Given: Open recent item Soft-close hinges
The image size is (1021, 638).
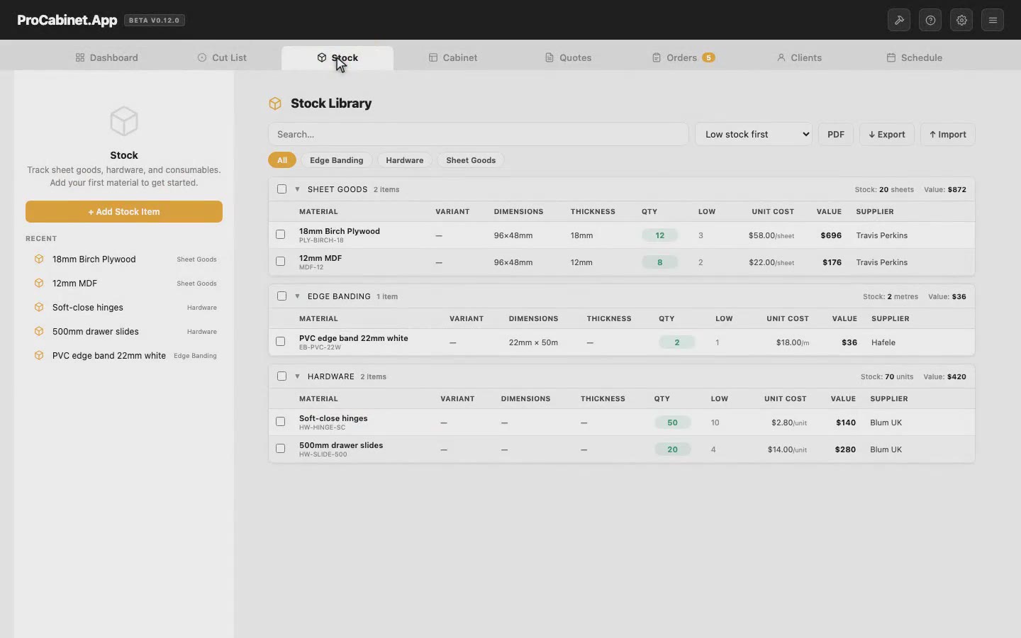Looking at the screenshot, I should (124, 307).
